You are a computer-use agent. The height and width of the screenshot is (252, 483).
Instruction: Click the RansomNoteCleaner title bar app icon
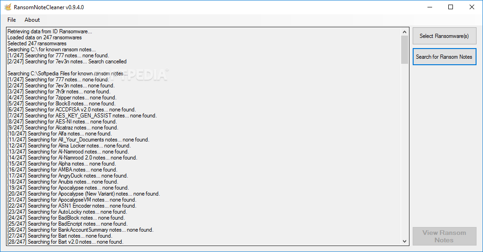click(x=8, y=7)
